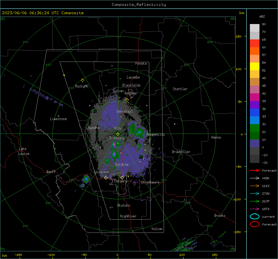Click the magenta 18TS arrow in legend
Image resolution: width=278 pixels, height=259 pixels.
pos(255,209)
